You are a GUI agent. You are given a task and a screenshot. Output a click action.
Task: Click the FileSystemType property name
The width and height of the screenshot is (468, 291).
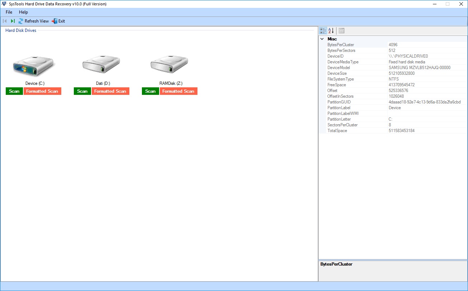(340, 79)
